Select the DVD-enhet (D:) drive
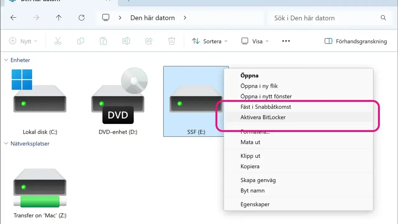This screenshot has height=224, width=398. (118, 102)
